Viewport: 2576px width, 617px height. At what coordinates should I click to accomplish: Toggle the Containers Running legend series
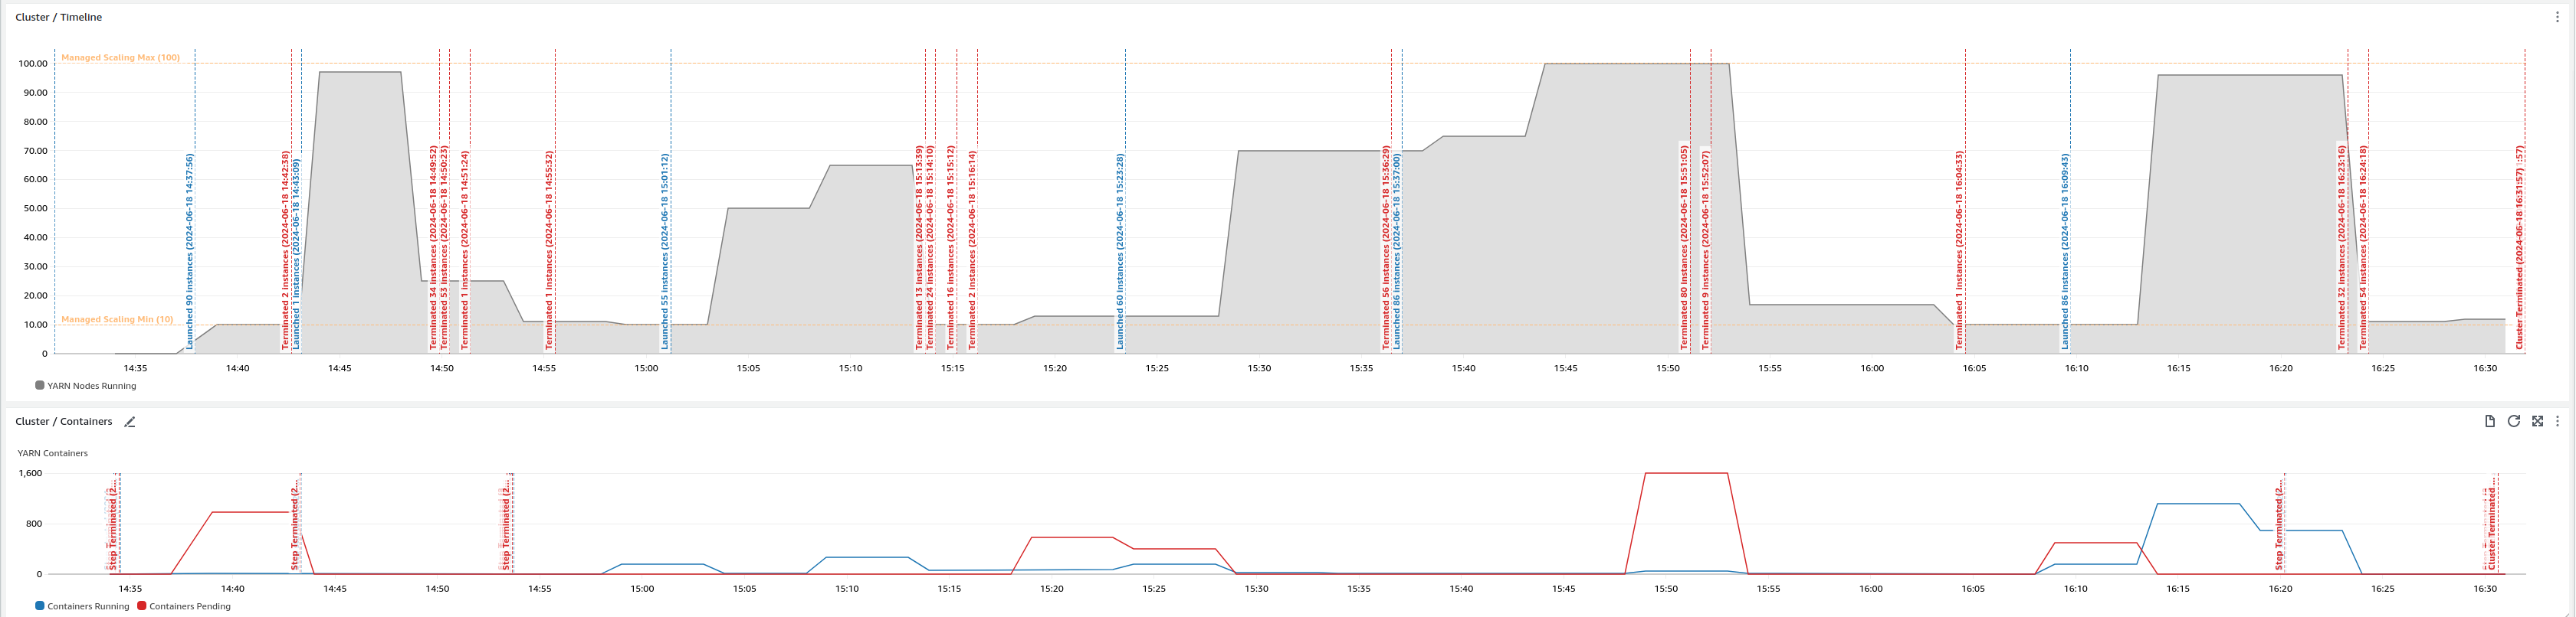click(x=82, y=606)
